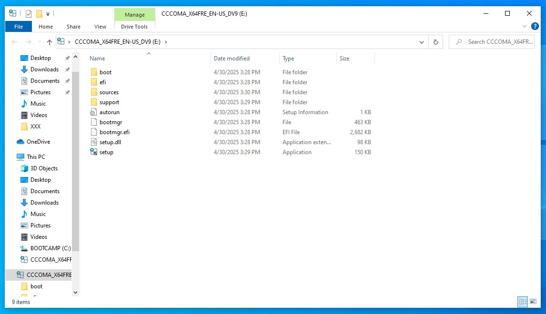Open the Customize Quick Access Toolbar dropdown

[x=48, y=14]
